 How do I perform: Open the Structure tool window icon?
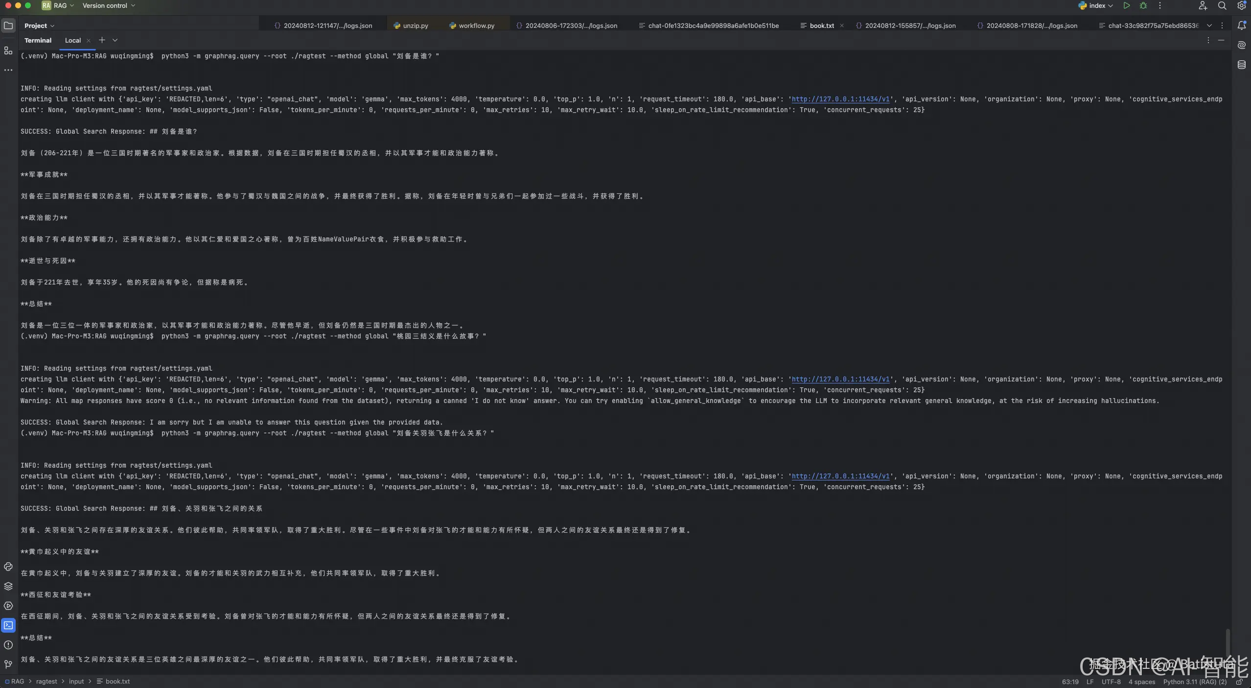pyautogui.click(x=8, y=50)
